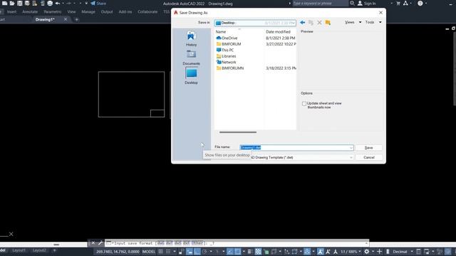This screenshot has height=256, width=456.
Task: Select the Libraries entry in the file list
Action: tap(227, 56)
